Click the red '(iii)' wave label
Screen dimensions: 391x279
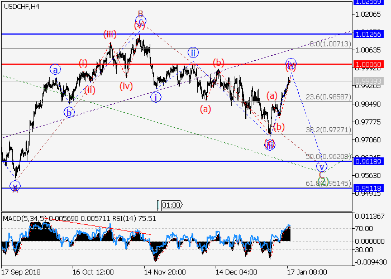[x=109, y=35]
